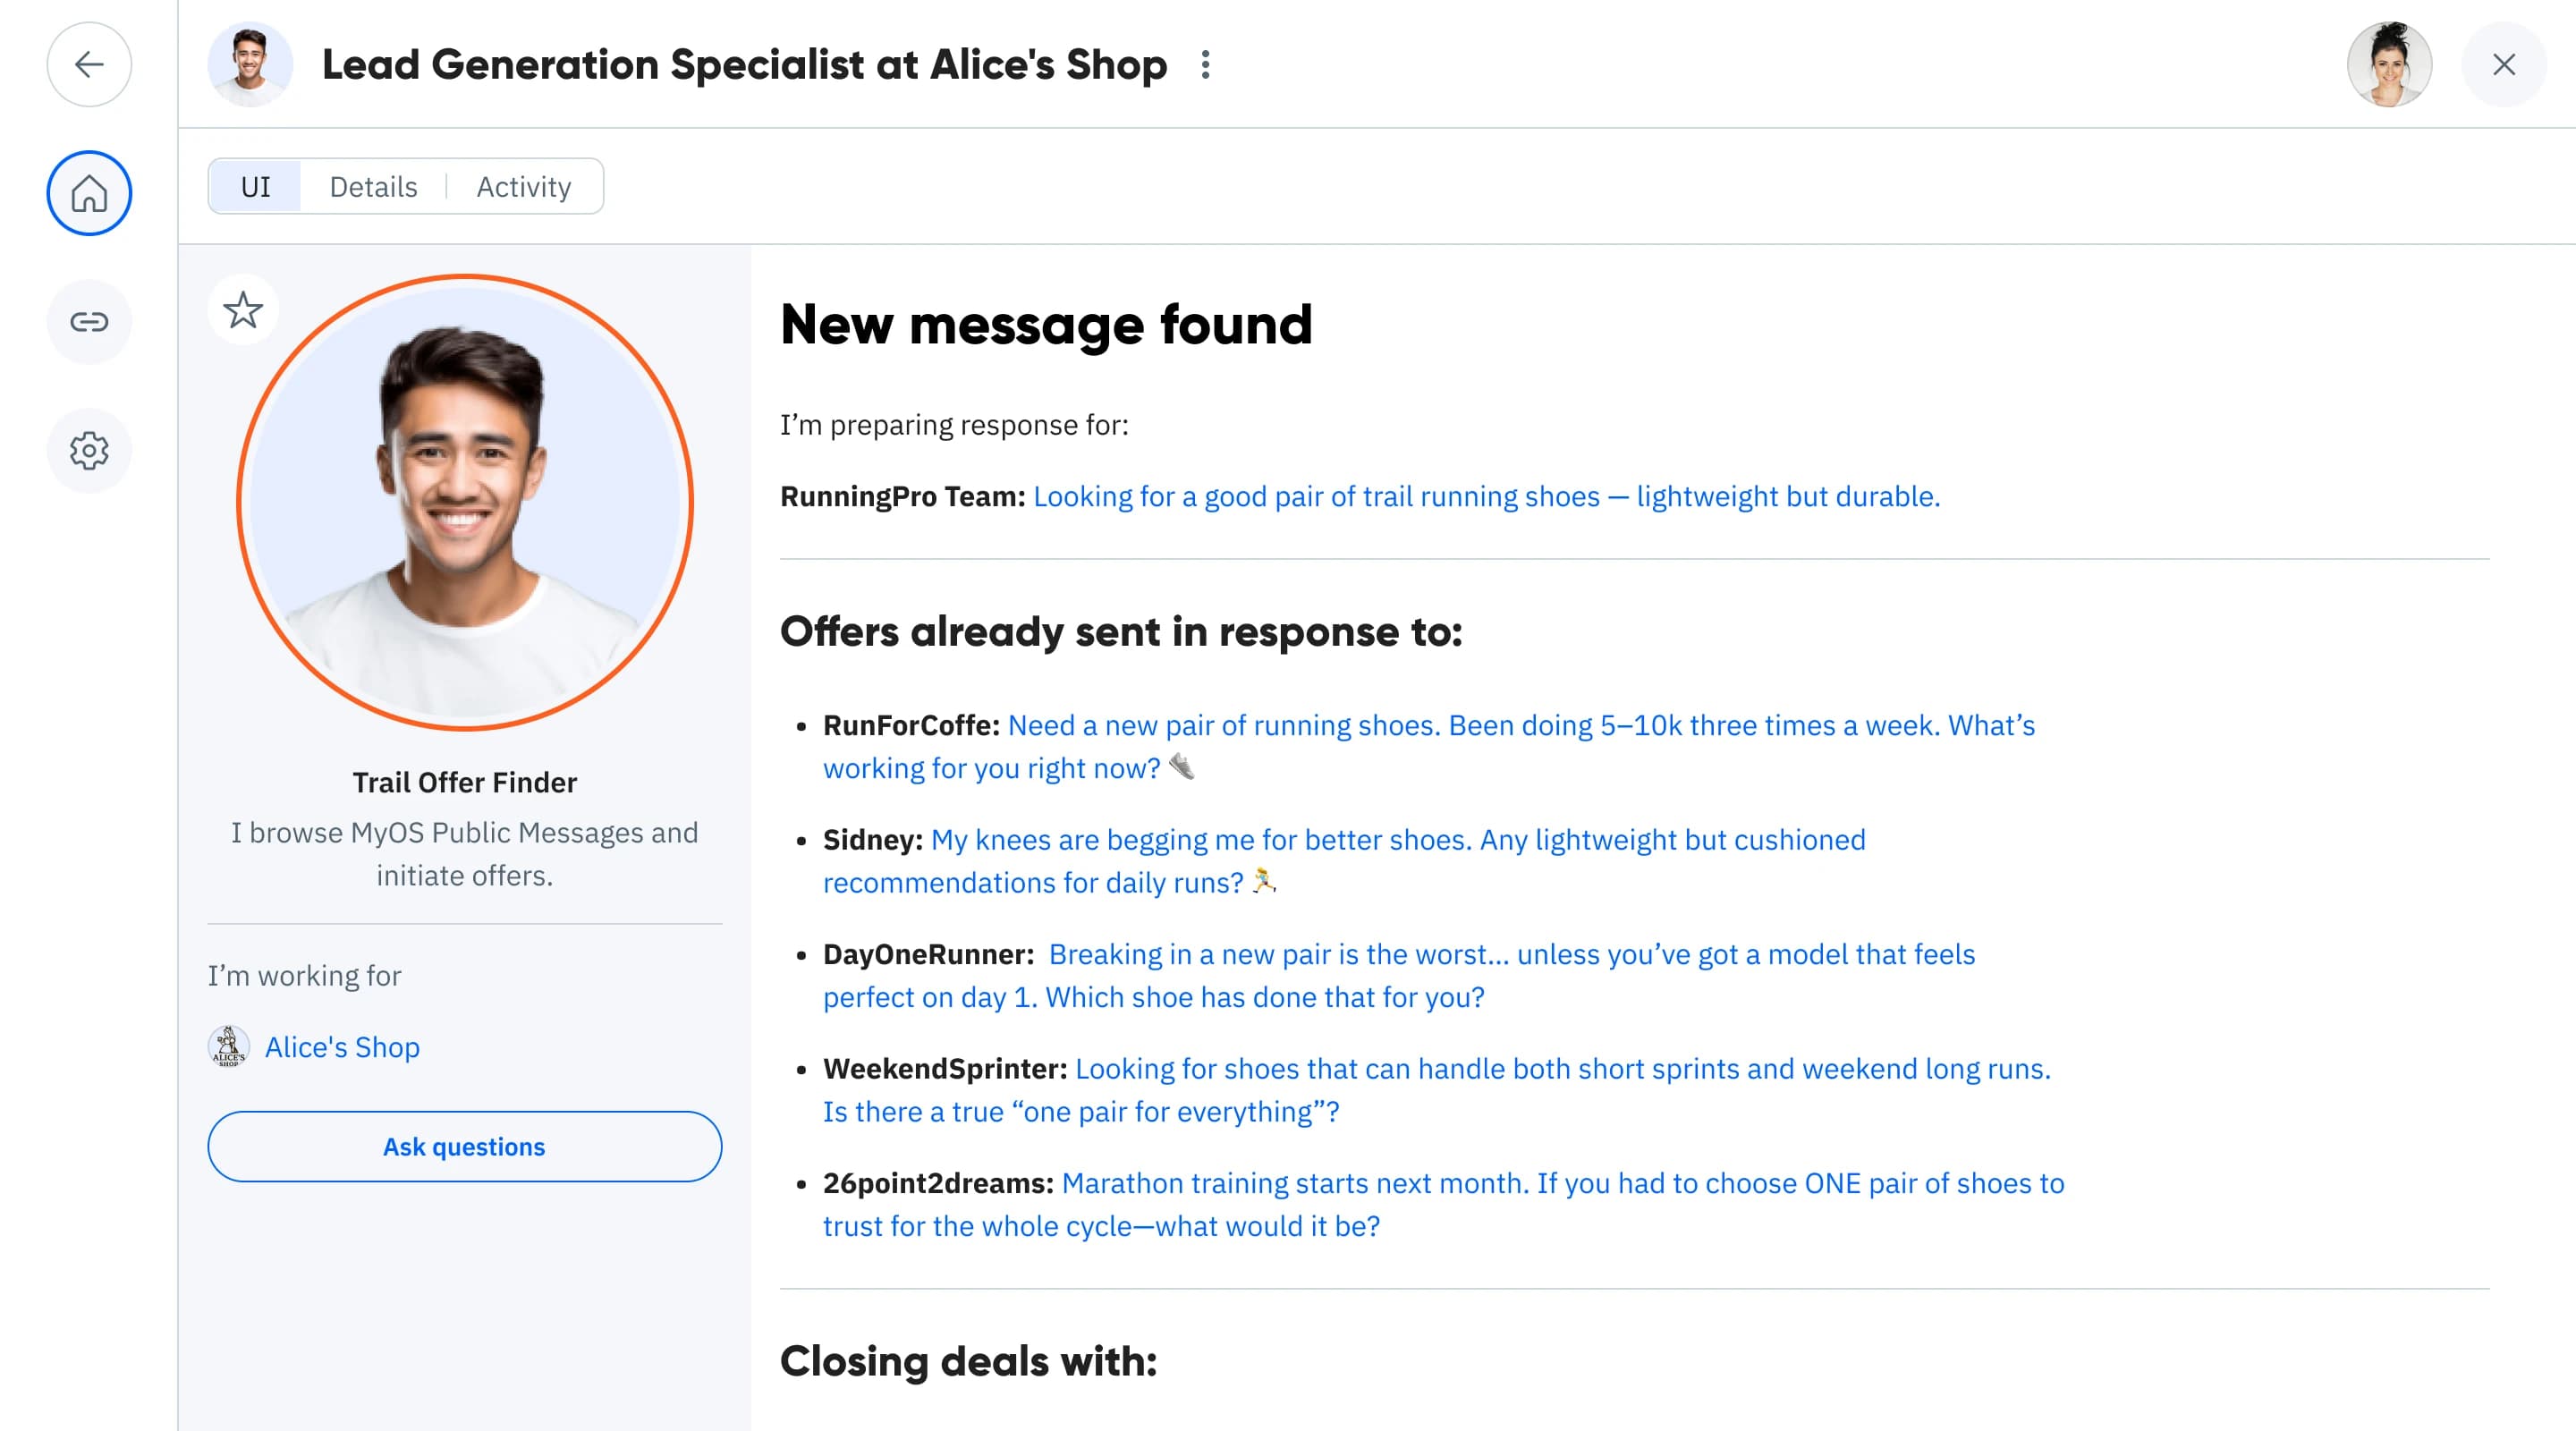Open the 26point2dreams marathon message
The image size is (2576, 1431).
1562,1184
